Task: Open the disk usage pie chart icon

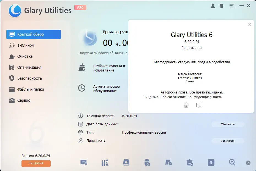Action: click(168, 162)
